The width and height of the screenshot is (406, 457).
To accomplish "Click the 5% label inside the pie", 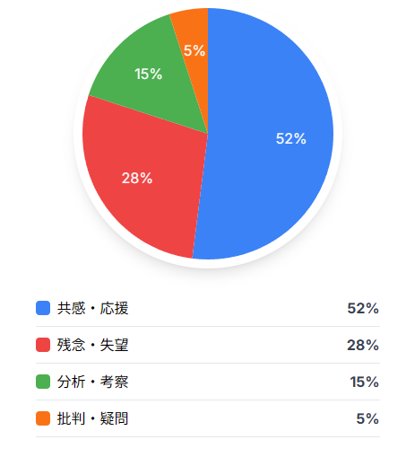I will [194, 50].
